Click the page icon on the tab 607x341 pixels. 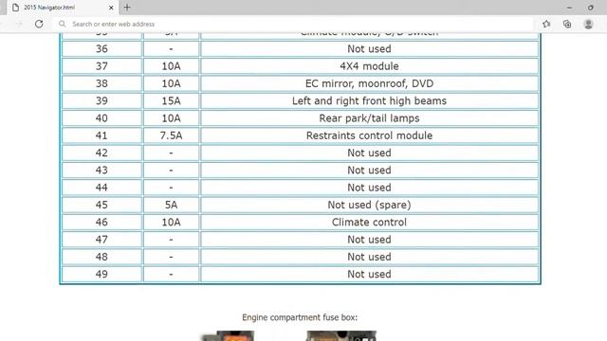[15, 8]
